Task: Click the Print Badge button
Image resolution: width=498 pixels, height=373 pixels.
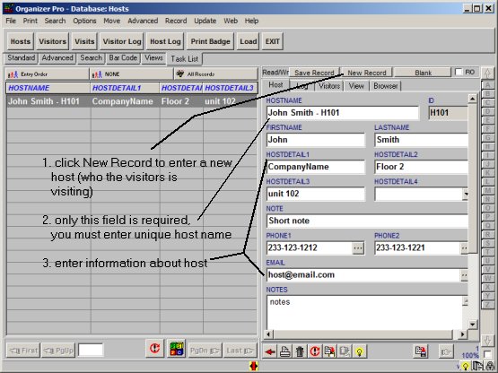Action: [210, 41]
